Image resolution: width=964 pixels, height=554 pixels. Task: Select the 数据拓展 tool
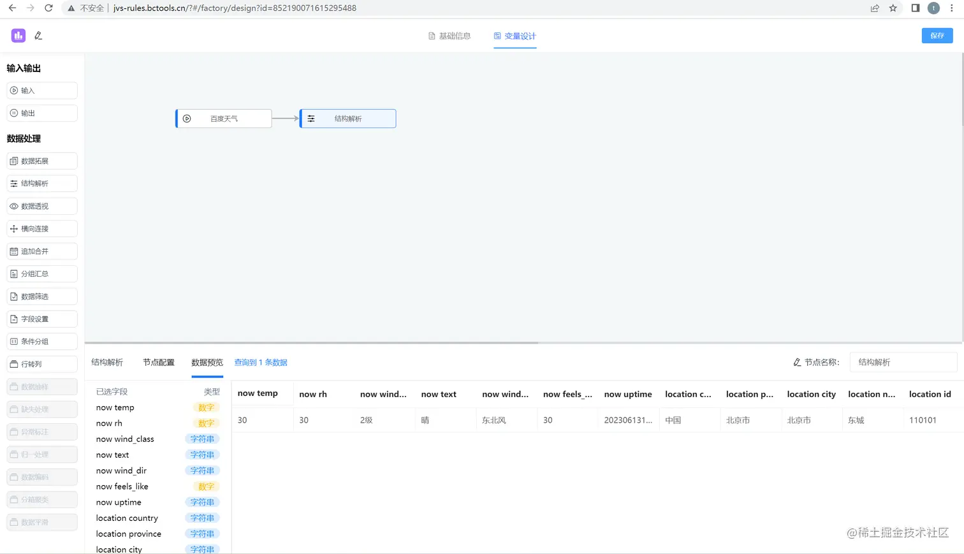42,161
